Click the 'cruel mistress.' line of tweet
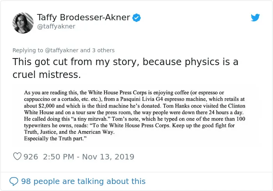The image size is (273, 191). 47,74
